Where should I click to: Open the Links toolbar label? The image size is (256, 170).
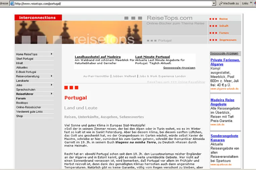pos(245,3)
